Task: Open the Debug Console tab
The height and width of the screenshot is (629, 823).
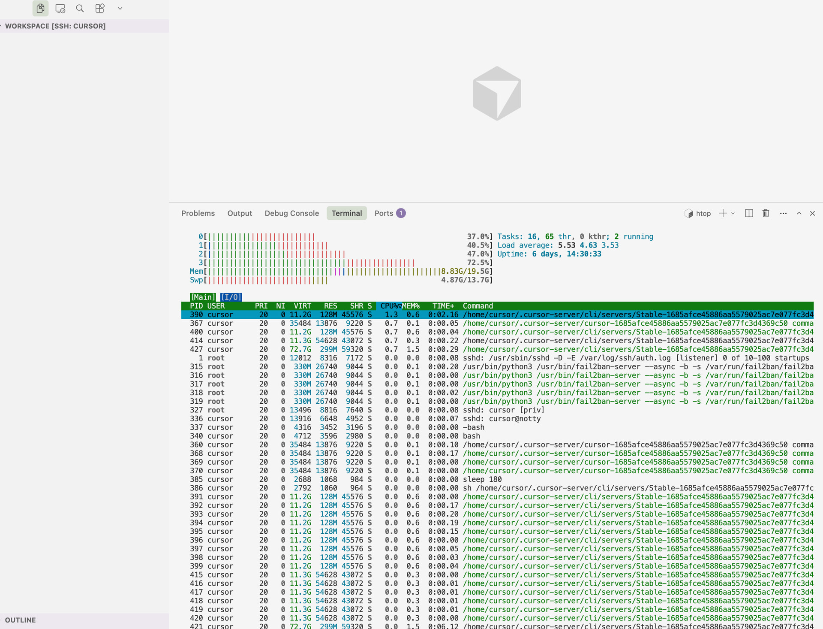Action: [291, 213]
